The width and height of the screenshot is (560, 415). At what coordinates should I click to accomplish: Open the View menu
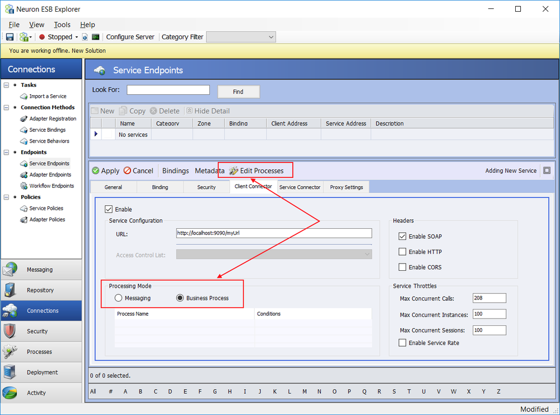pos(37,25)
